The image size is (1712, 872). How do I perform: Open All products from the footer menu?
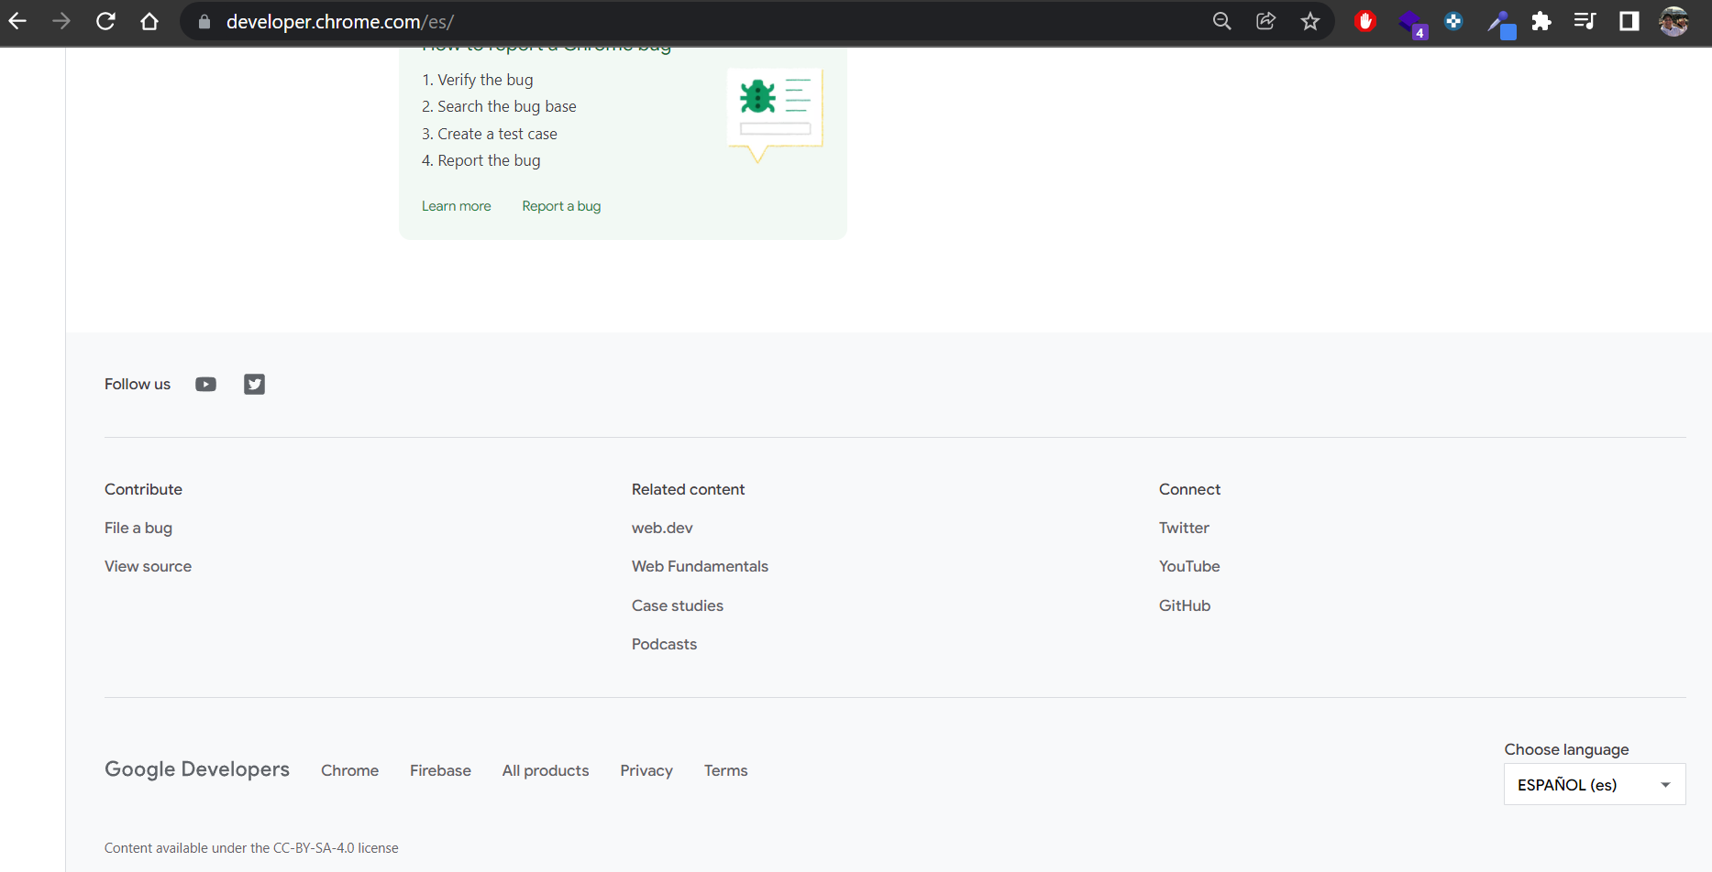pyautogui.click(x=545, y=770)
